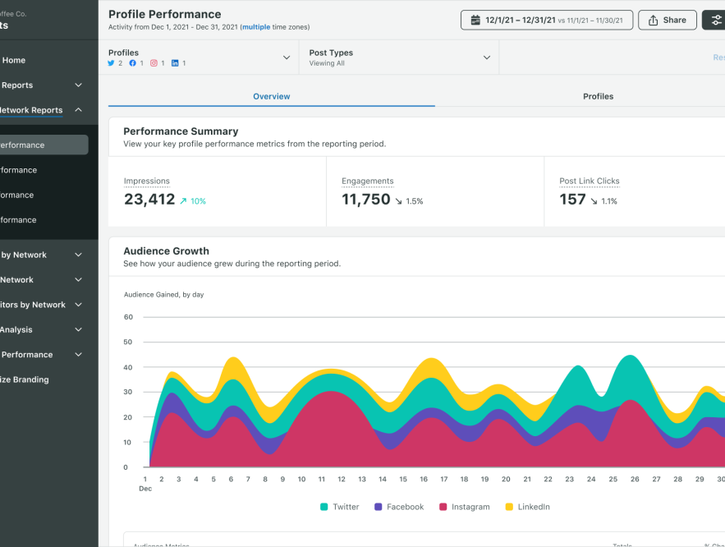Toggle Twitter series in chart legend
725x547 pixels.
(x=339, y=507)
